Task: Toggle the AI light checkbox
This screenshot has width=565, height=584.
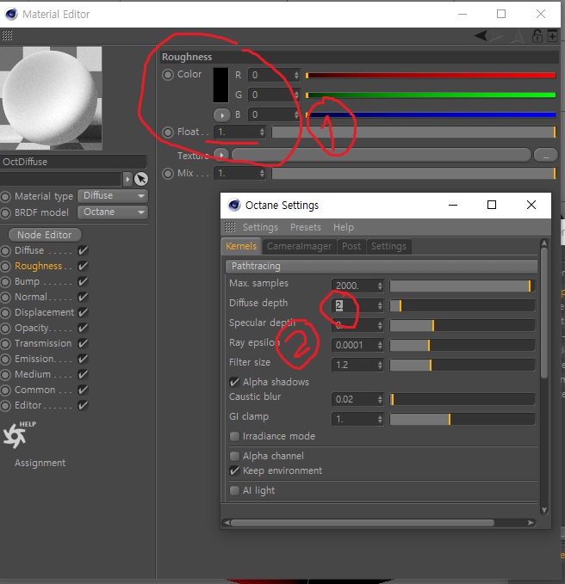Action: pyautogui.click(x=234, y=490)
